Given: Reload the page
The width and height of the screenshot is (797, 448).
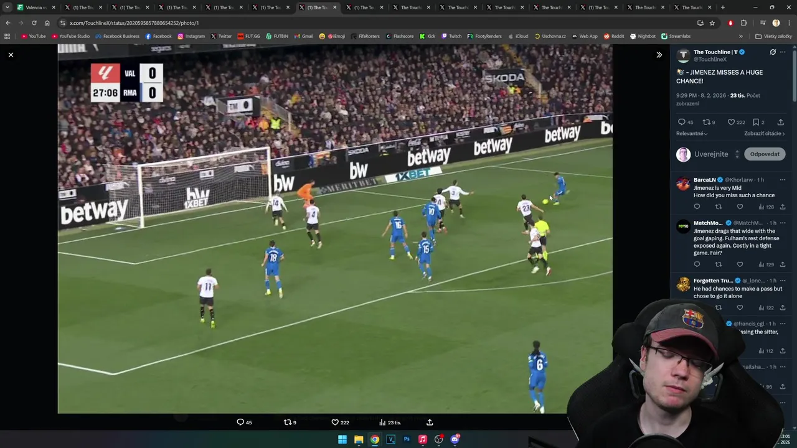Looking at the screenshot, I should point(34,23).
